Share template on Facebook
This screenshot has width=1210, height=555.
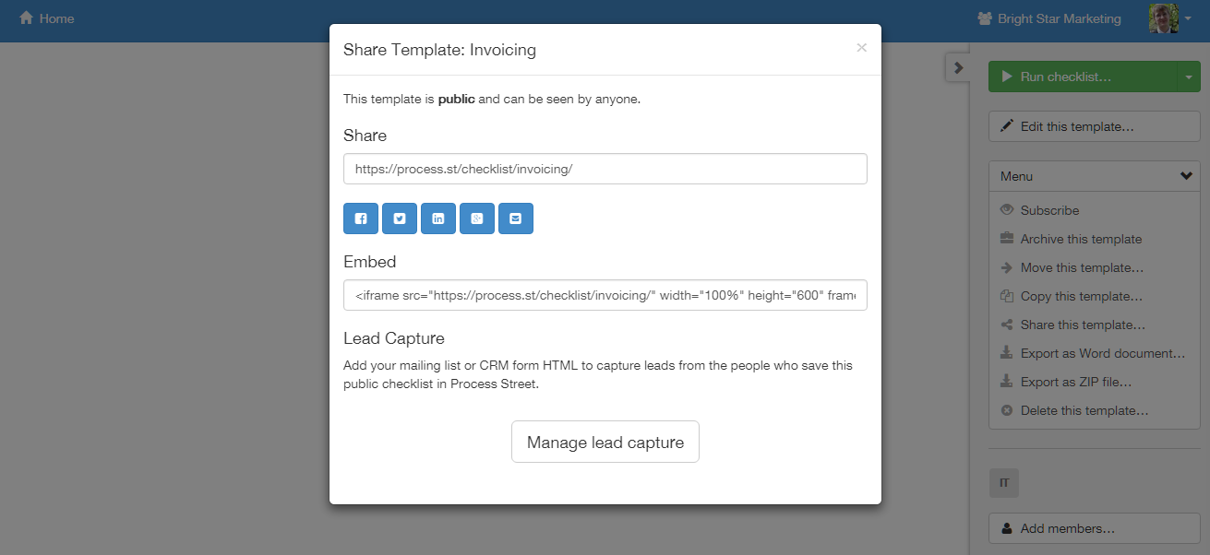tap(361, 218)
